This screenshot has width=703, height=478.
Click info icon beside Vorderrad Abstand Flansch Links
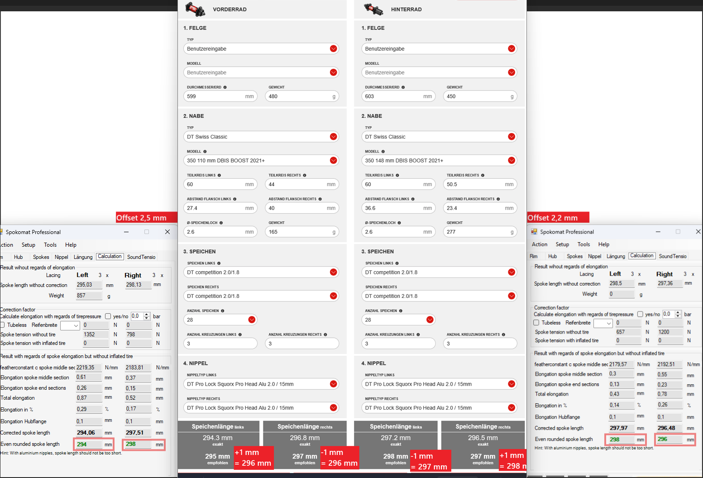coord(234,199)
